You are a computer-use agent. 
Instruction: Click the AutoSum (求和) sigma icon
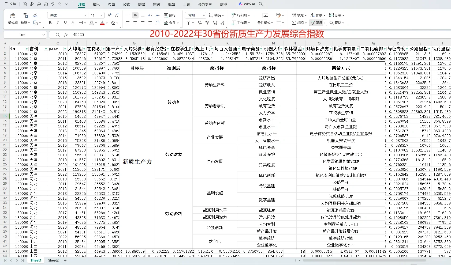coord(294,23)
